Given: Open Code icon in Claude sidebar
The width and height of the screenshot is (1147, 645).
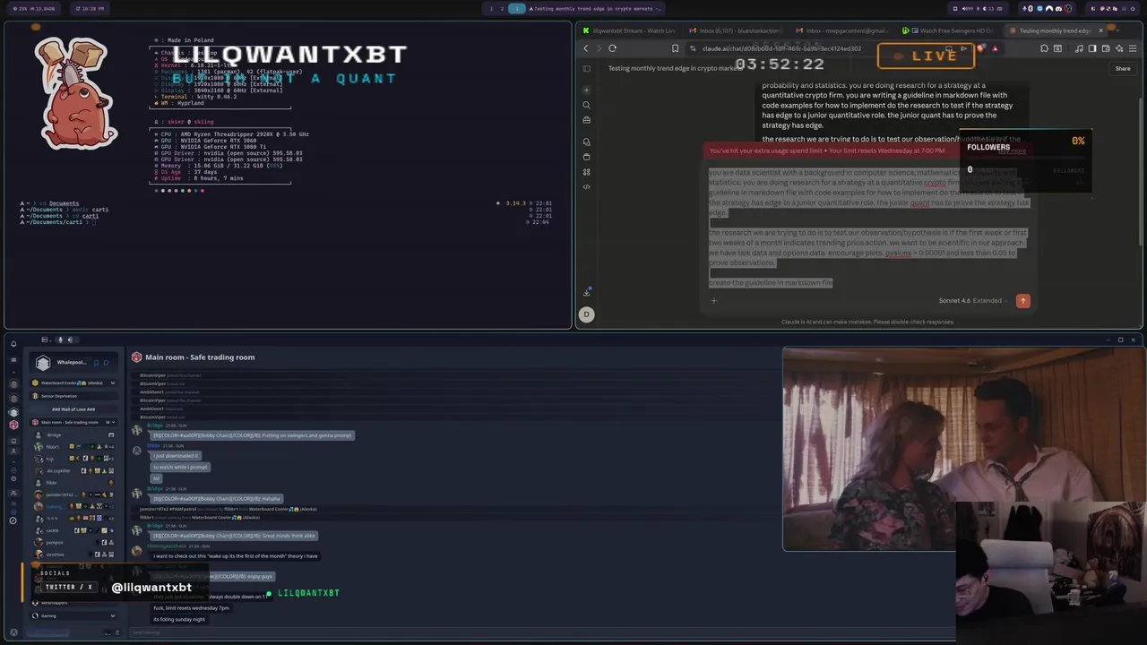Looking at the screenshot, I should click(x=587, y=186).
